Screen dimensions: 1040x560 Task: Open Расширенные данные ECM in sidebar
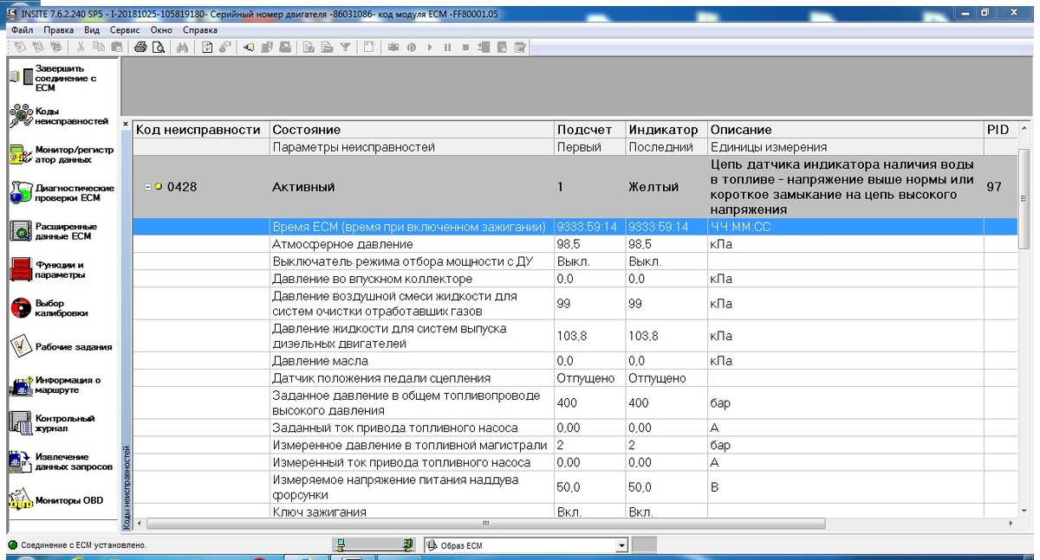(x=54, y=232)
